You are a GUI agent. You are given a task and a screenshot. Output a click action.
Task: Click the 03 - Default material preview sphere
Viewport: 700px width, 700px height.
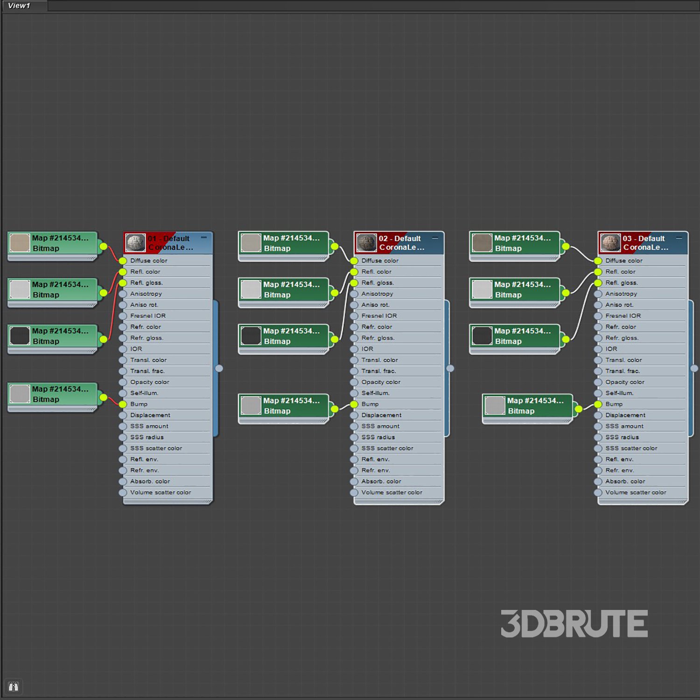click(x=610, y=243)
